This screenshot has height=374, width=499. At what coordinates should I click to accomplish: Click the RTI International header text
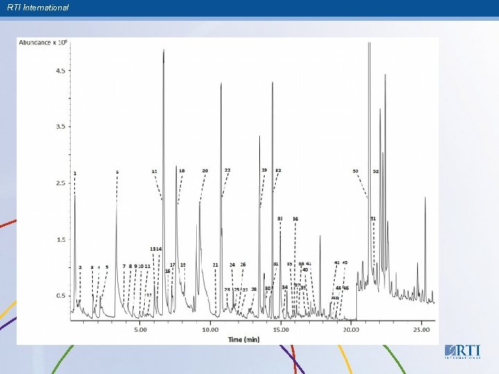point(37,8)
